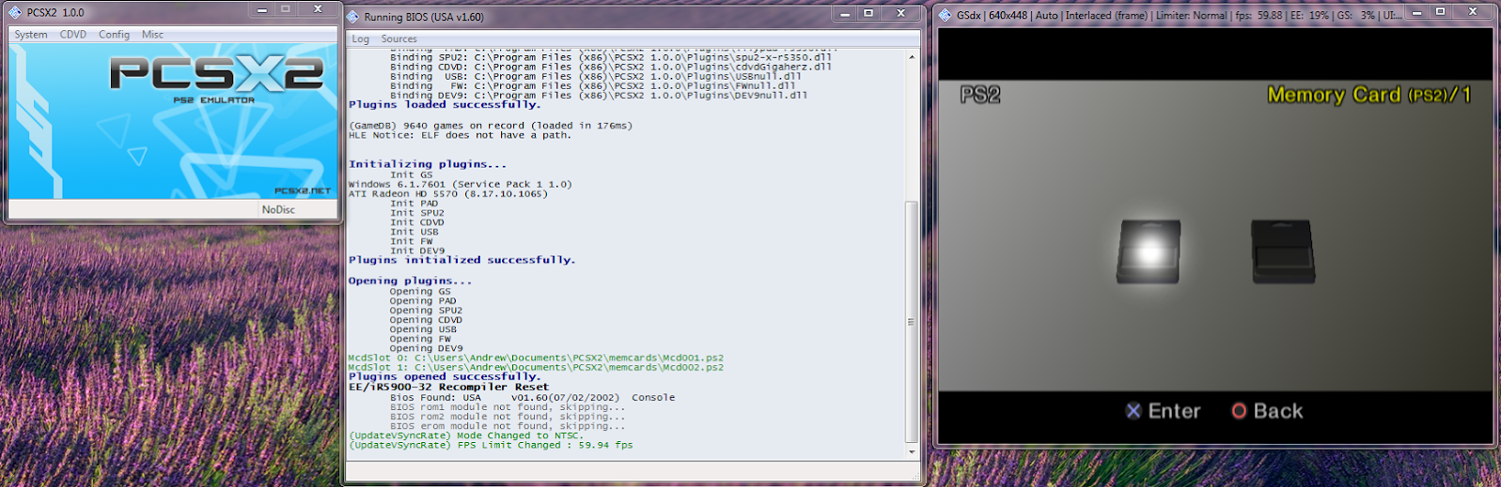Open the System menu in PCSX2

coord(31,35)
